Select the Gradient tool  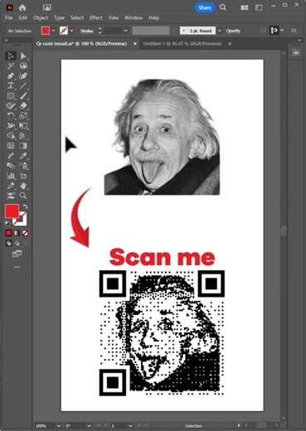pyautogui.click(x=23, y=146)
